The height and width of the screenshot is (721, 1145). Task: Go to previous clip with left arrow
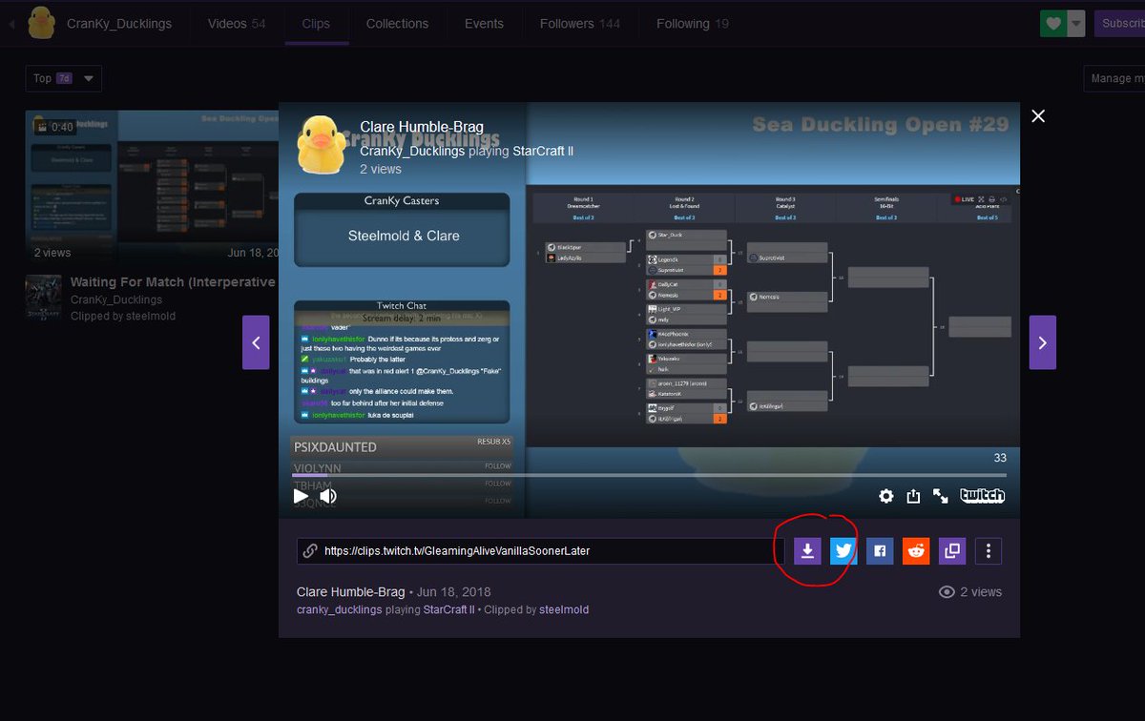[256, 342]
